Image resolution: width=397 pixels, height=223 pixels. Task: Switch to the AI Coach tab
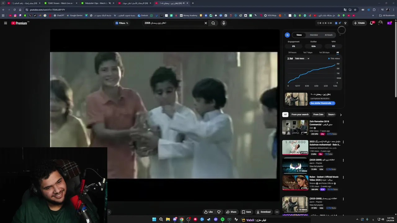328,35
